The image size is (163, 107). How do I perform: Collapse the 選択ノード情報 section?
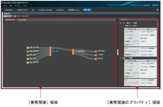click(x=121, y=58)
